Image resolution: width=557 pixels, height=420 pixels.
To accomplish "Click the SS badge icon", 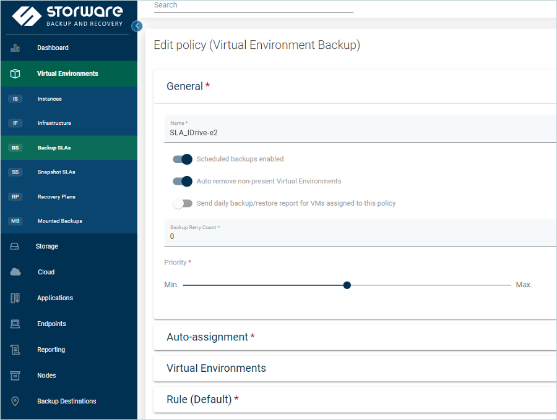I will pos(15,172).
